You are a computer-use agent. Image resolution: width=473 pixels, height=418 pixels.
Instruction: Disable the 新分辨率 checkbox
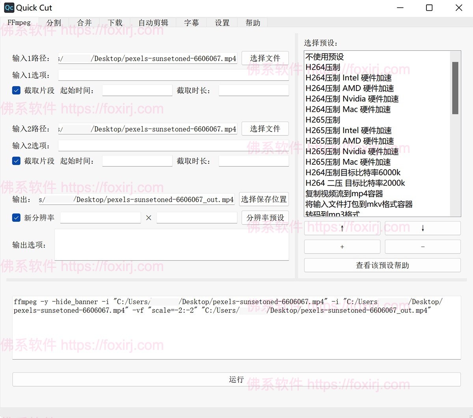click(x=16, y=218)
